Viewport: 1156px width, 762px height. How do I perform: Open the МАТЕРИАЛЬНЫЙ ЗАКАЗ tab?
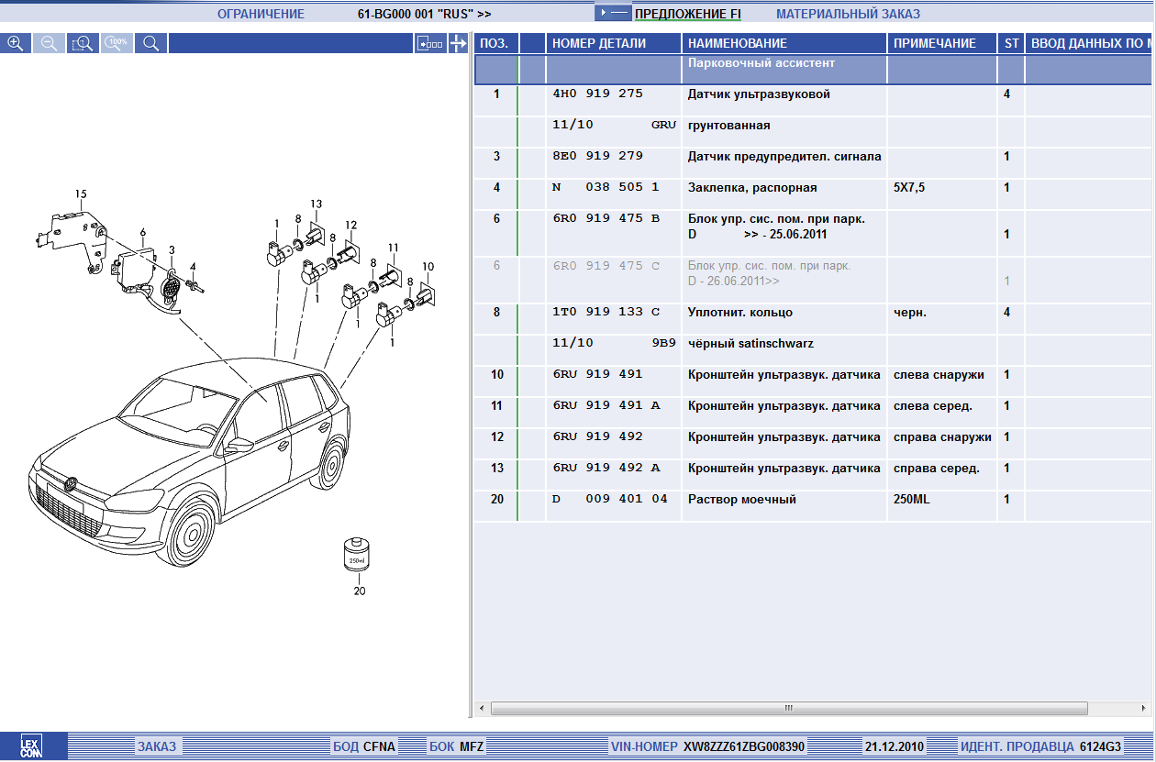coord(848,14)
